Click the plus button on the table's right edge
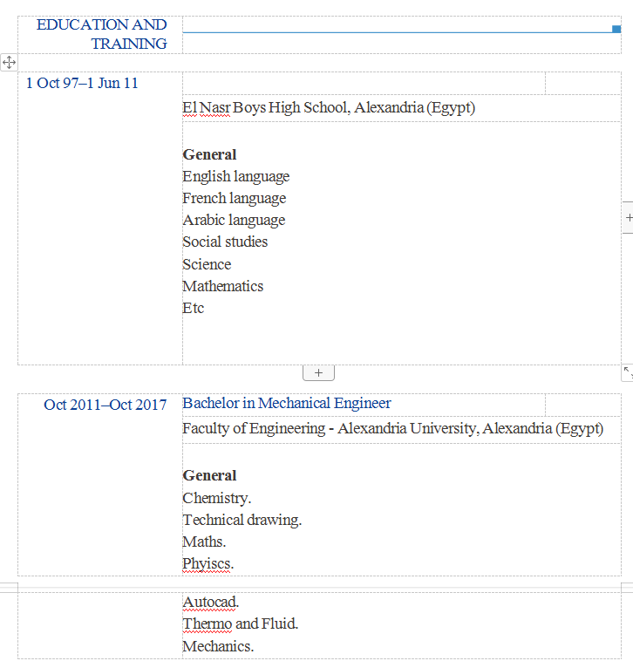633x661 pixels. [x=628, y=218]
